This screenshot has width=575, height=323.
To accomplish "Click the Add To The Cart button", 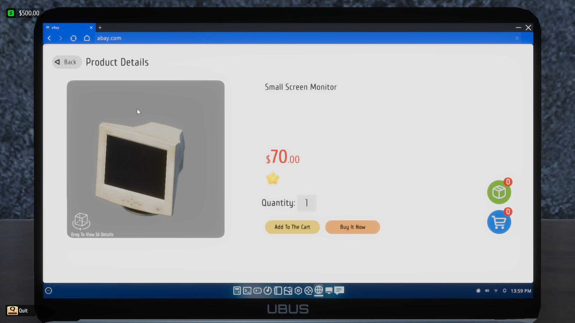I will [292, 227].
